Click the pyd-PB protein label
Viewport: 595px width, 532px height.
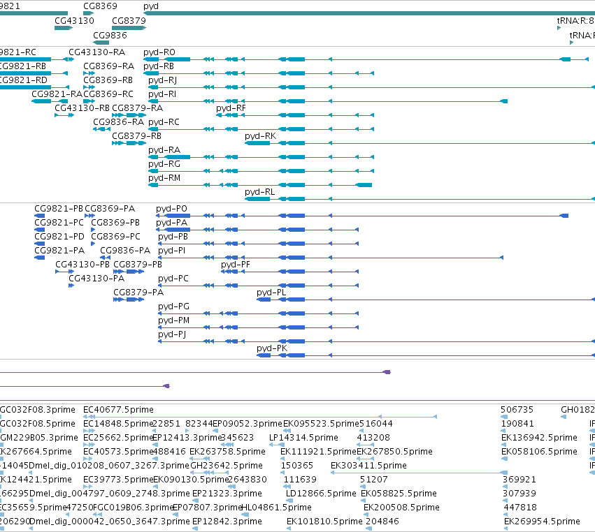point(173,237)
